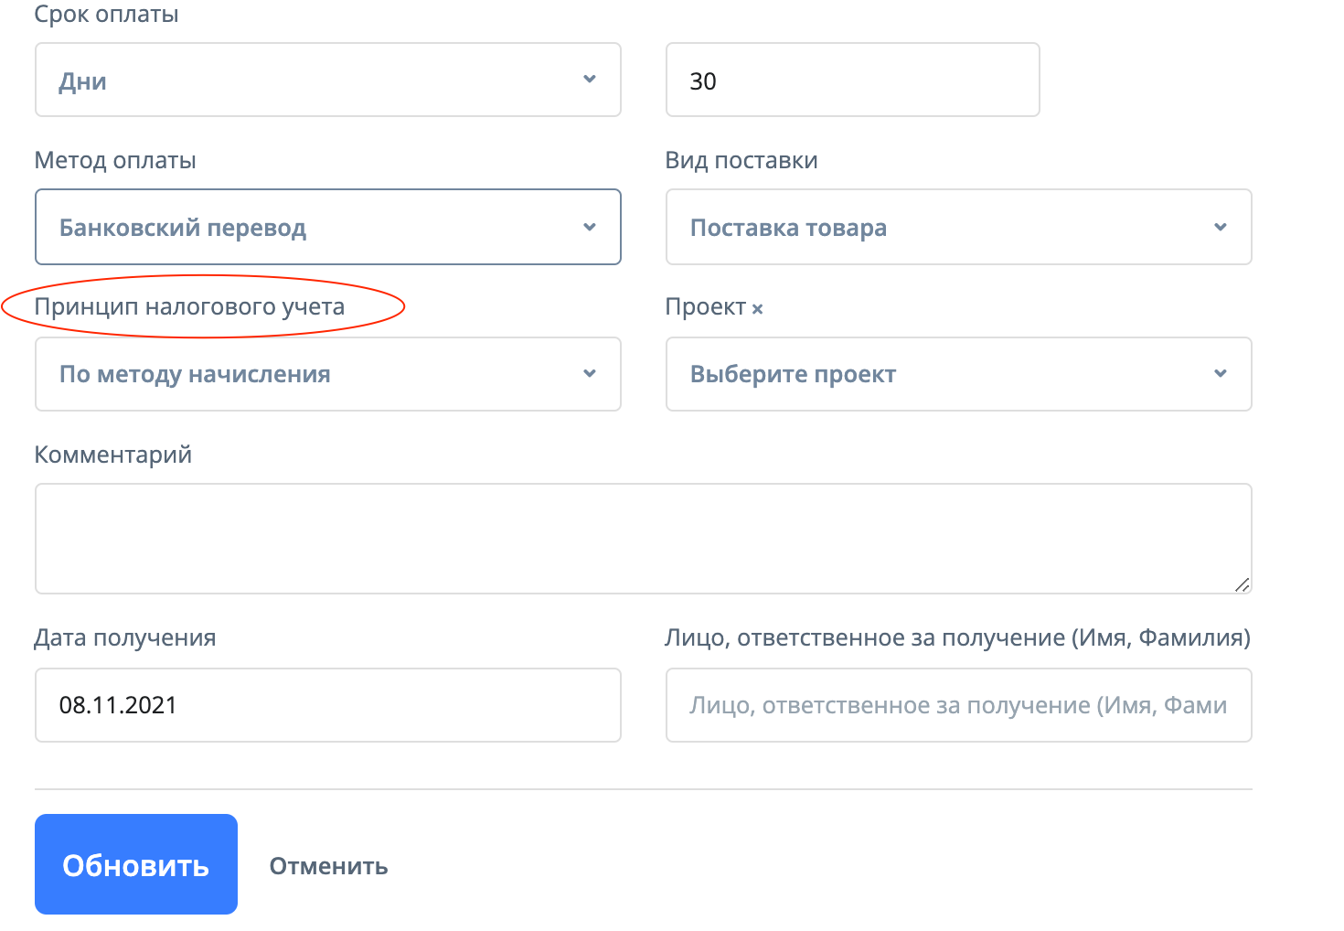The width and height of the screenshot is (1344, 931).
Task: Click the chevron arrow in the Дни dropdown
Action: tap(590, 80)
